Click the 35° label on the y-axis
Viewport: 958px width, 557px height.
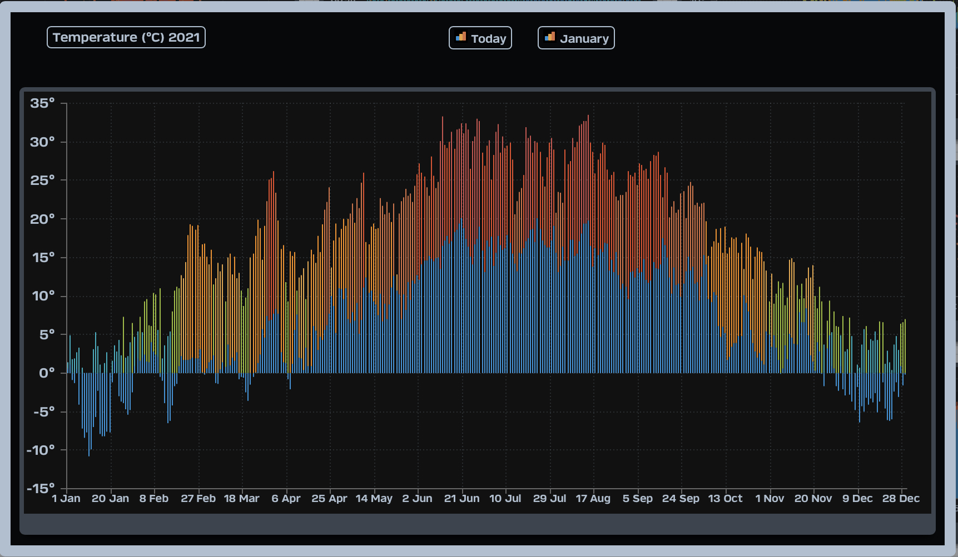tap(43, 103)
